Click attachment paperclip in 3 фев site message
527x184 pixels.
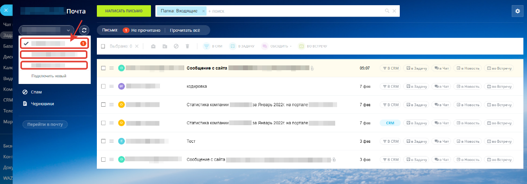tap(335, 159)
